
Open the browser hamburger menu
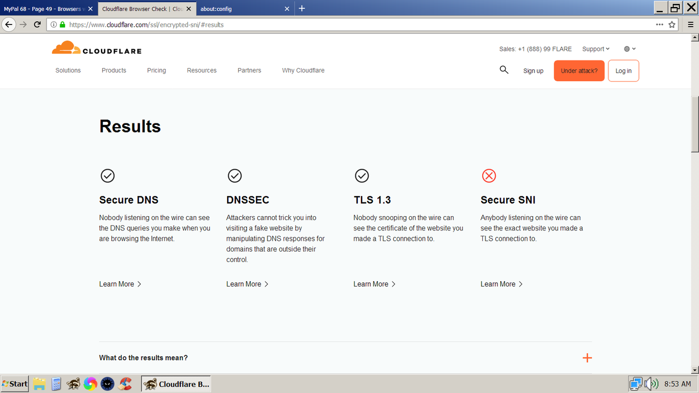click(690, 25)
